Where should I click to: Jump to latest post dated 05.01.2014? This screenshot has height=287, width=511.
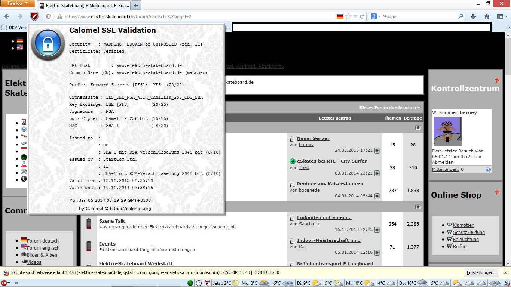[377, 253]
